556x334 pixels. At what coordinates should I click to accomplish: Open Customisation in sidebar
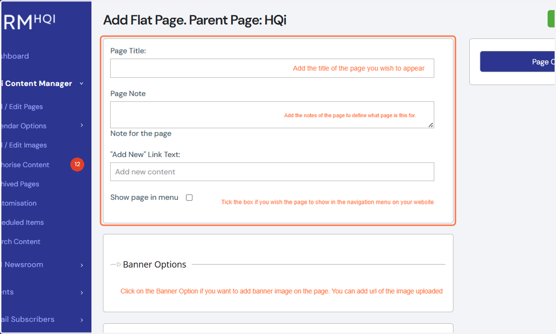(19, 203)
